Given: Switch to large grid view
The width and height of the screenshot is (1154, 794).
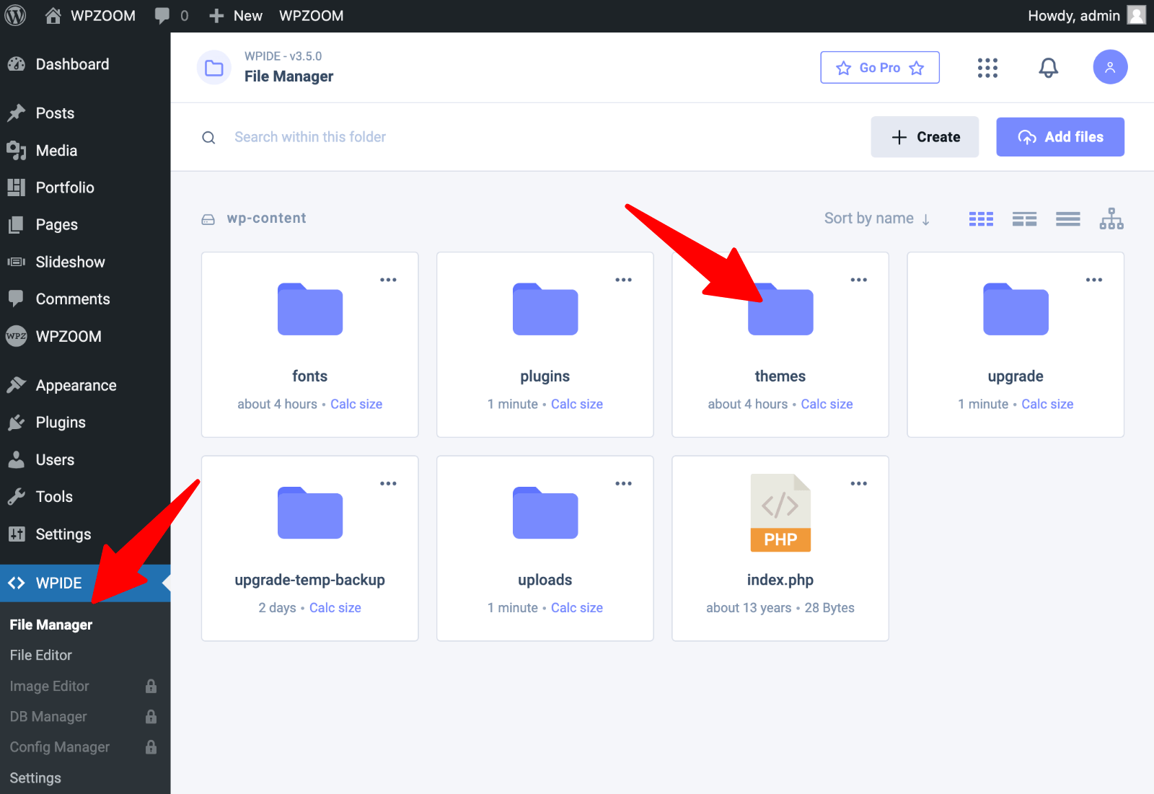Looking at the screenshot, I should (981, 219).
